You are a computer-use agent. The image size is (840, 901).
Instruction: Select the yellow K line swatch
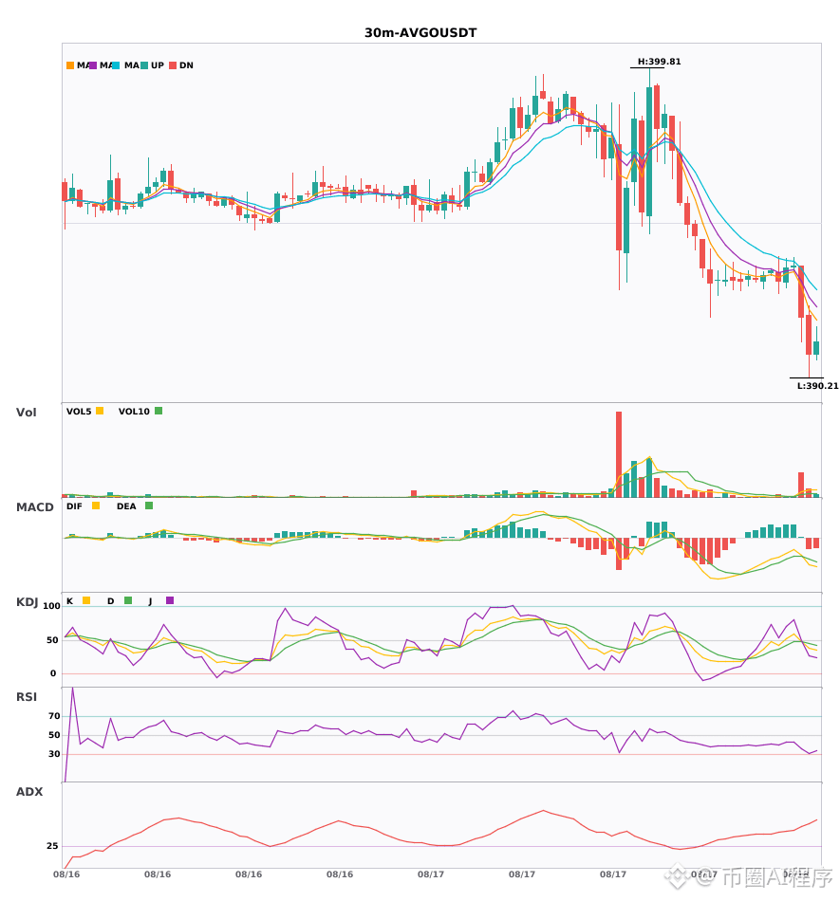pos(86,600)
